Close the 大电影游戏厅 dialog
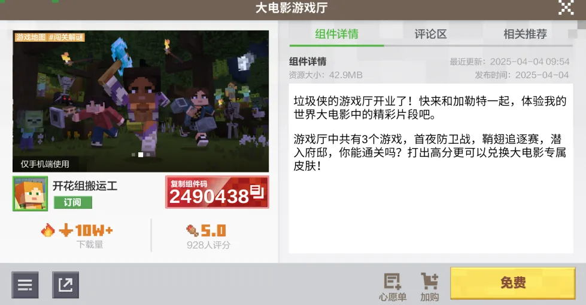Image resolution: width=586 pixels, height=305 pixels. pos(566,7)
